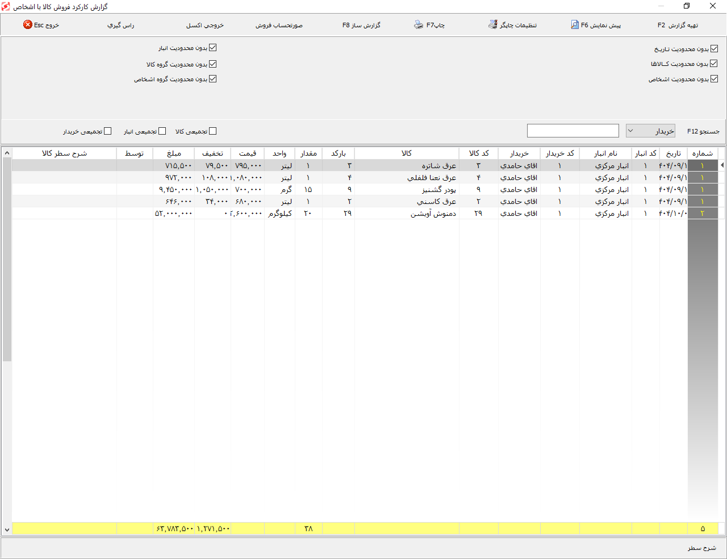This screenshot has width=727, height=559.
Task: Click the total amount cell ۶۳,۷۸۳,۵۰۰
Action: 174,528
